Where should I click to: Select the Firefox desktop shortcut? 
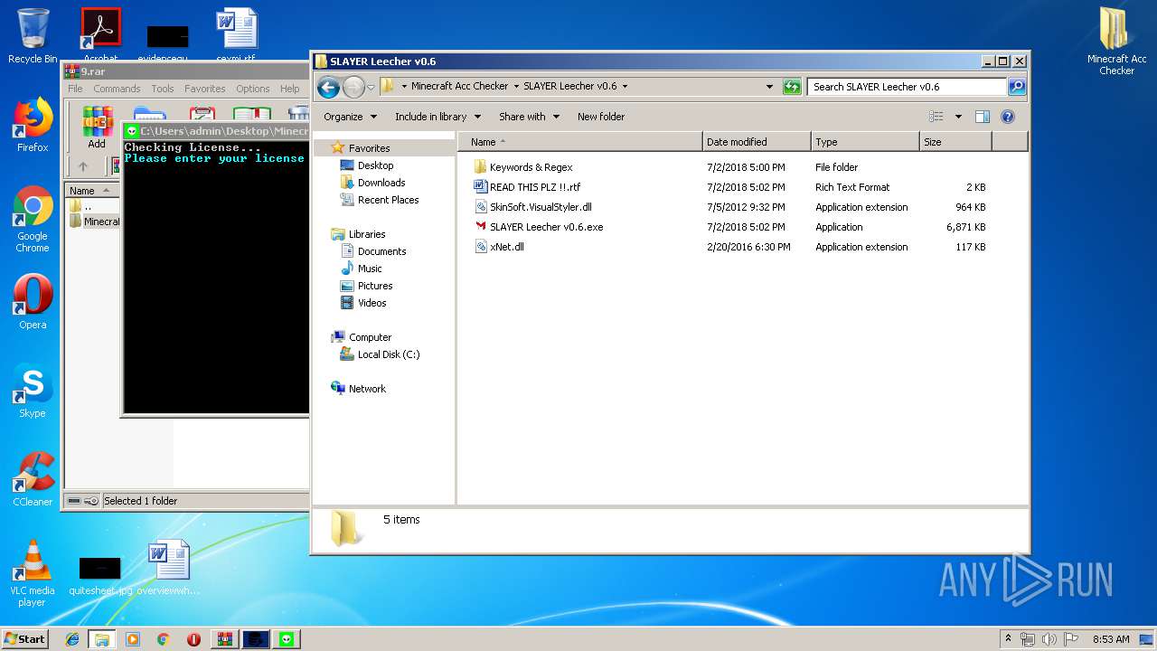pos(33,125)
